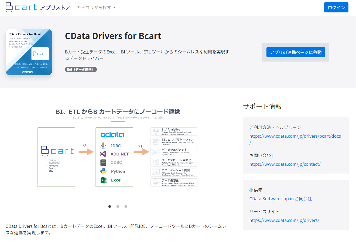Image resolution: width=356 pixels, height=244 pixels.
Task: Click the ご利用方法・ヘルプページ label
Action: coord(275,127)
